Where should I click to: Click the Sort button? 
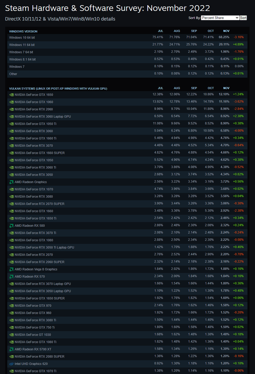pyautogui.click(x=243, y=18)
